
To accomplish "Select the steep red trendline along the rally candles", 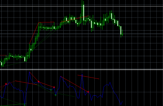I will coord(34,33).
